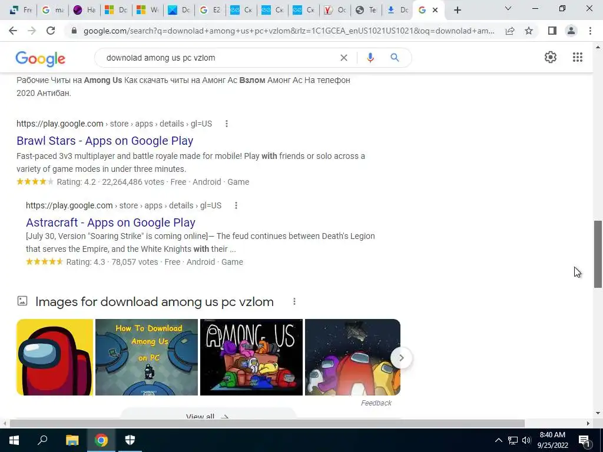Image resolution: width=603 pixels, height=452 pixels.
Task: Open options for the Brawl Stars result
Action: click(227, 124)
